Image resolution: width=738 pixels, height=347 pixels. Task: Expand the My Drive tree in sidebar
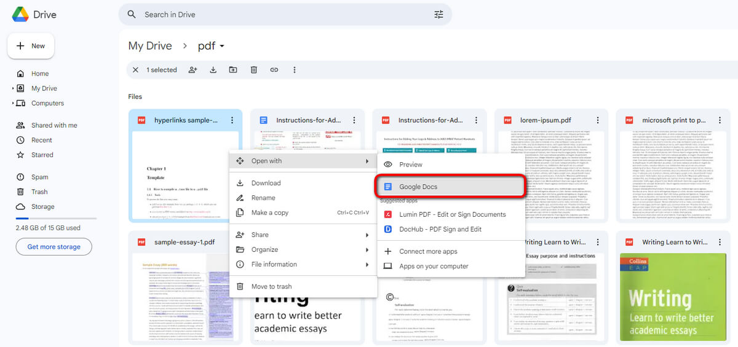[x=13, y=88]
